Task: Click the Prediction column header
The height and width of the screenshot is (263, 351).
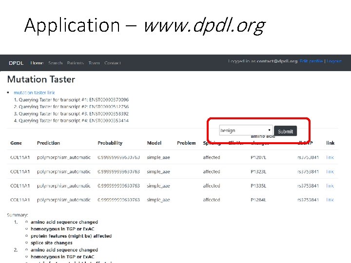Action: 49,143
